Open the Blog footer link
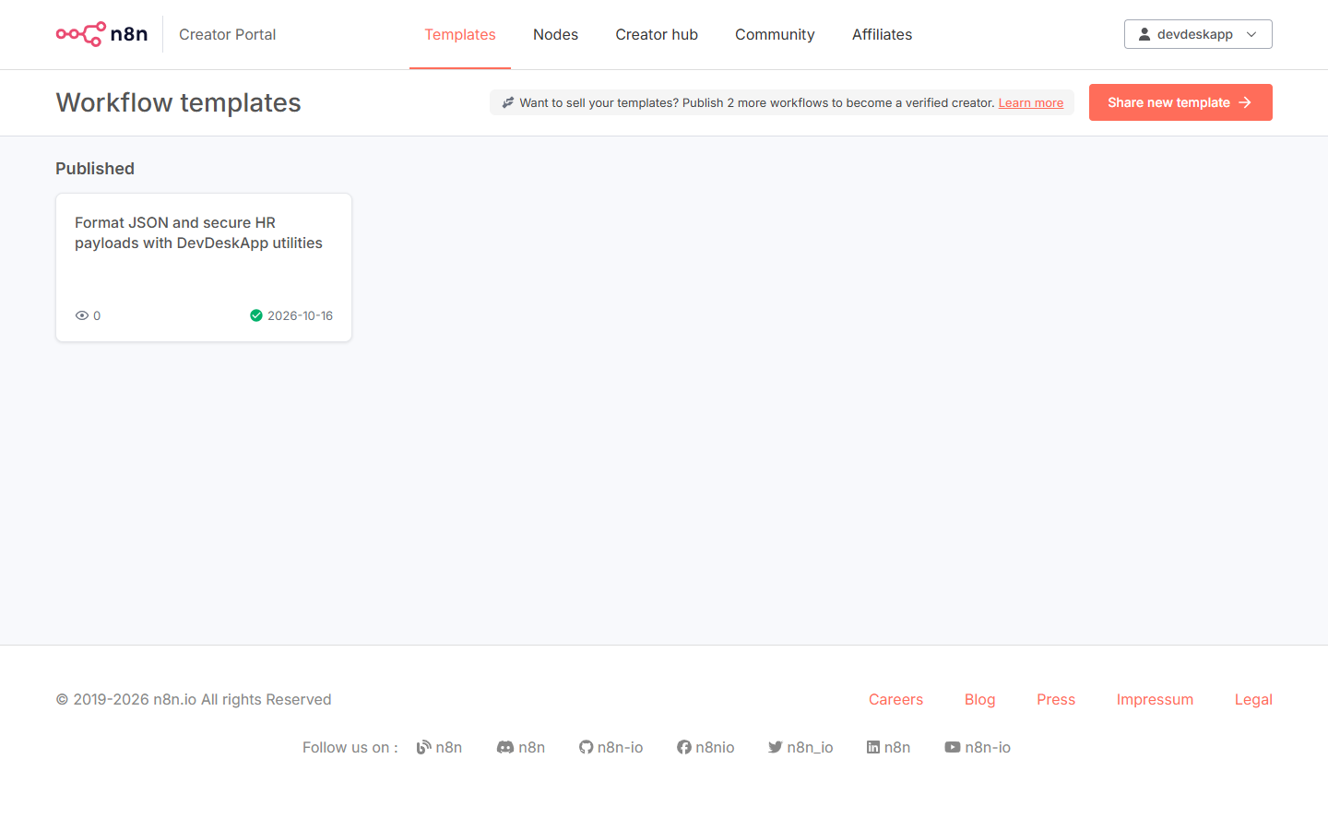The image size is (1328, 830). tap(979, 699)
